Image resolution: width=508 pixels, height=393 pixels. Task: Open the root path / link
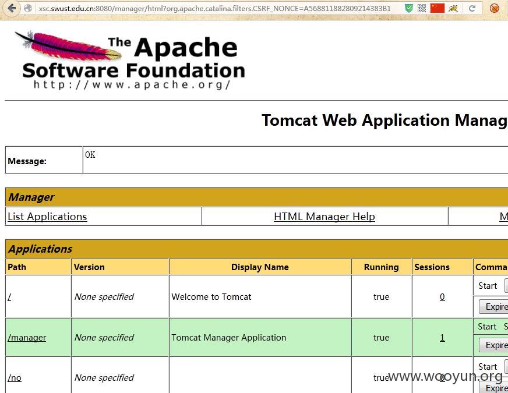tap(9, 297)
